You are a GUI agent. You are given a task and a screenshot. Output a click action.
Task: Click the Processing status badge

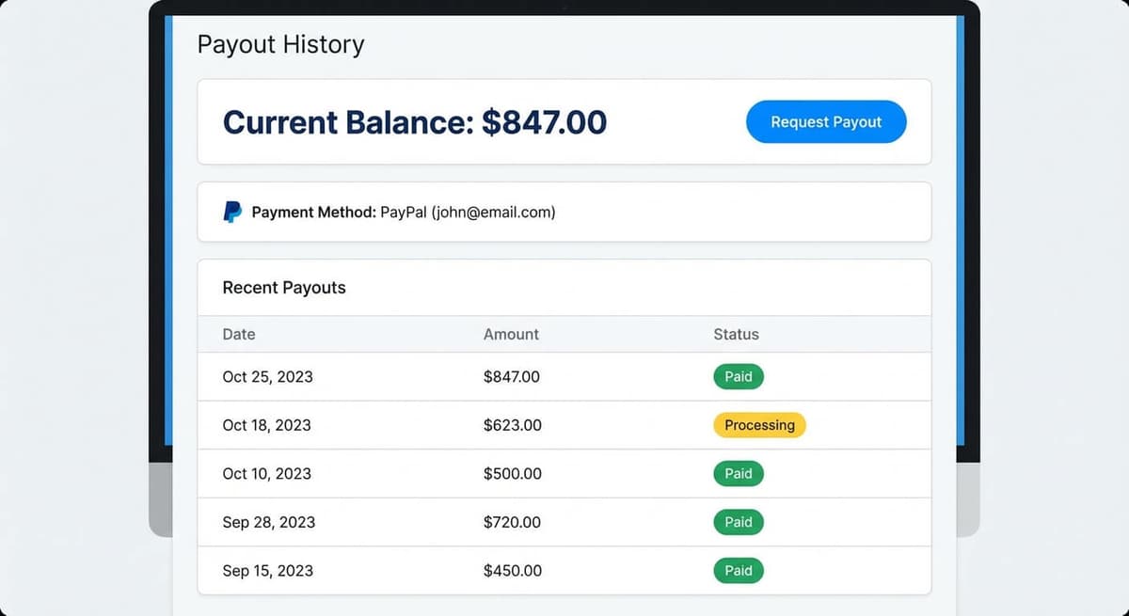(x=759, y=425)
